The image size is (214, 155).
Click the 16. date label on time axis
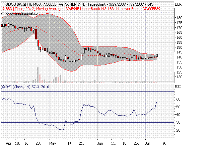[27, 143]
